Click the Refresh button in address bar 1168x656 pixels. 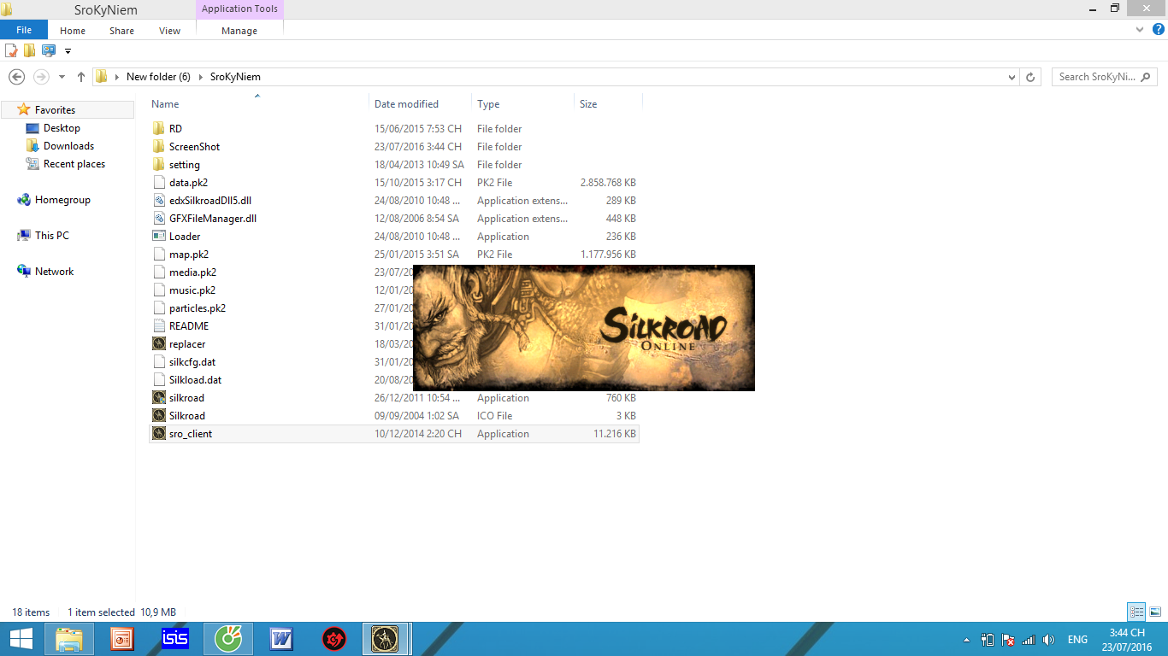(x=1030, y=77)
